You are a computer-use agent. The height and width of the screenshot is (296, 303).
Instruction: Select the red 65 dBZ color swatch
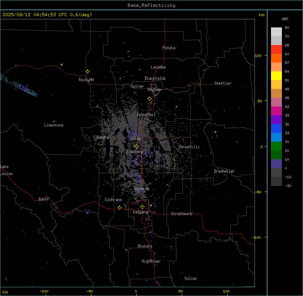pyautogui.click(x=276, y=50)
